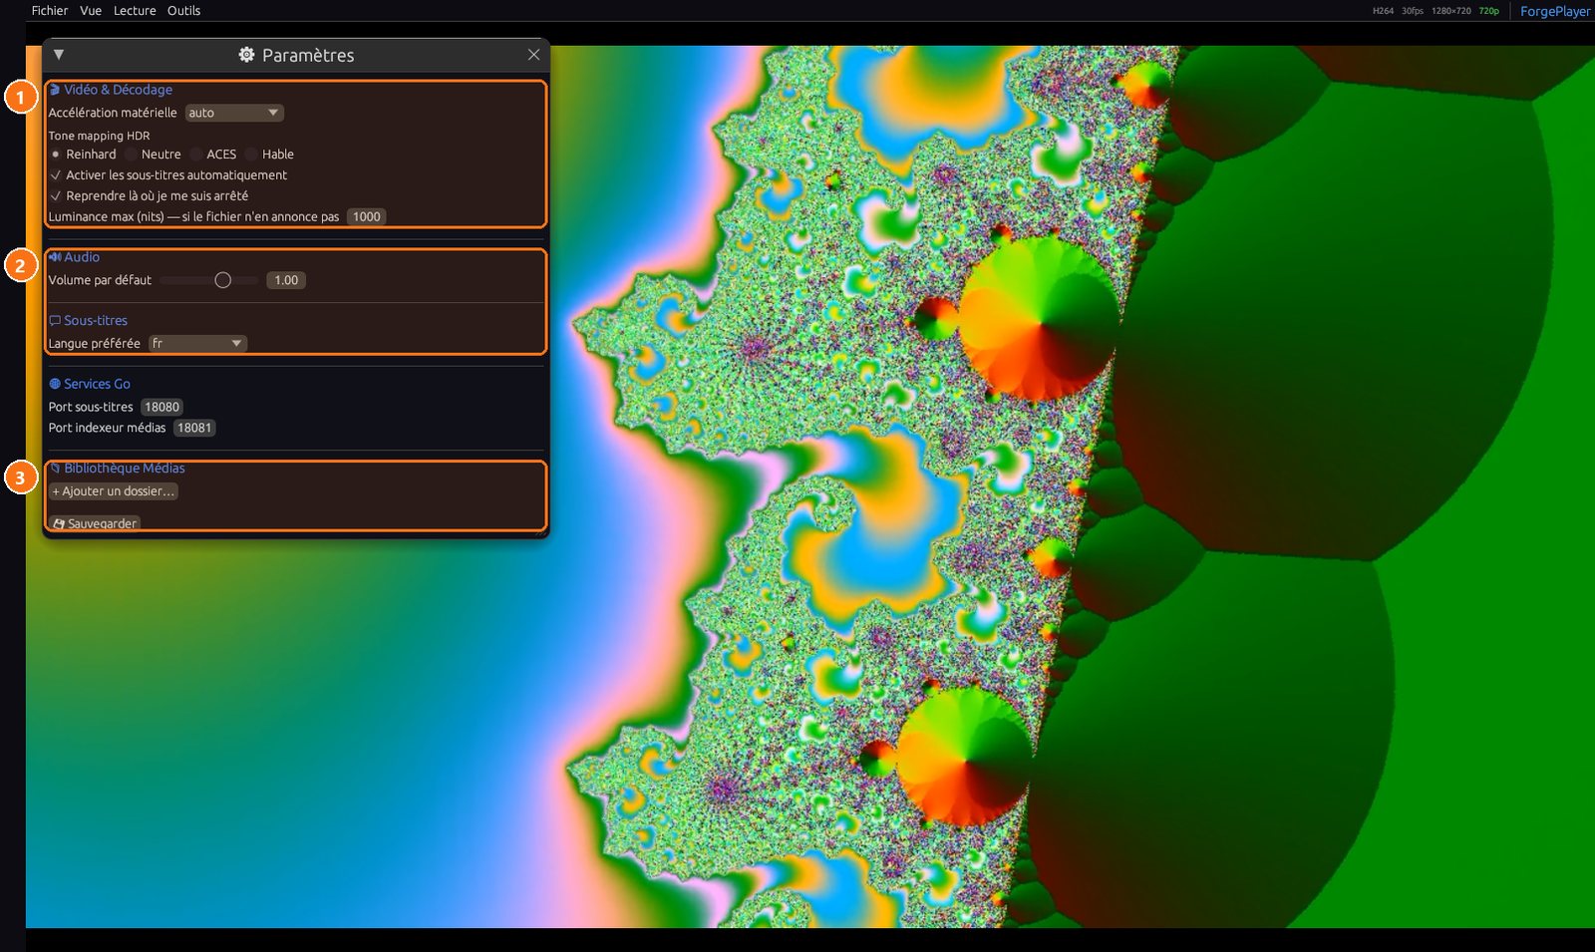Disable Reprendre là où je me suis arrêté
1595x952 pixels.
56,196
